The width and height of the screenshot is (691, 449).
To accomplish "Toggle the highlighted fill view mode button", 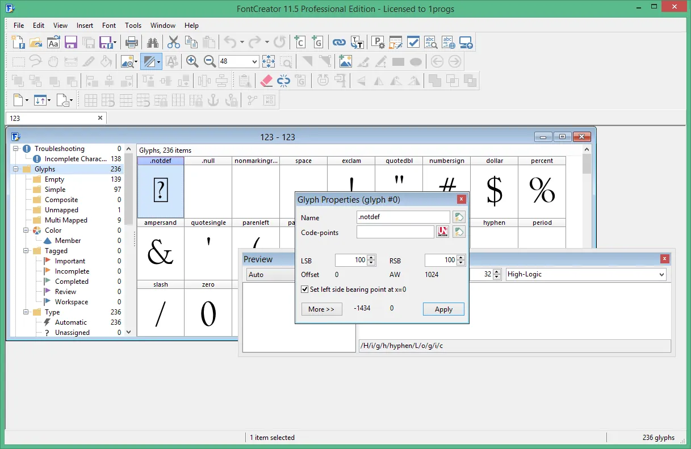I will click(x=148, y=61).
